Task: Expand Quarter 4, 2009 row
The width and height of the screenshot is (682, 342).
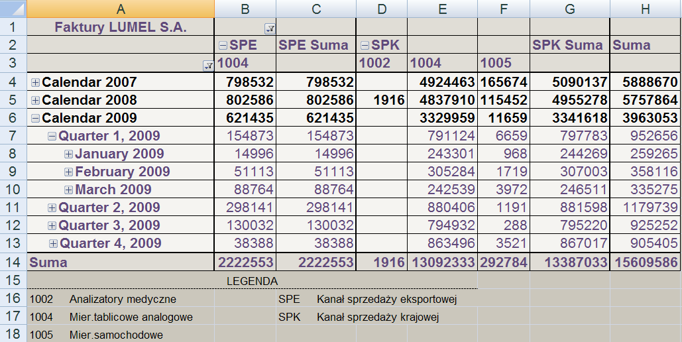Action: pos(53,244)
